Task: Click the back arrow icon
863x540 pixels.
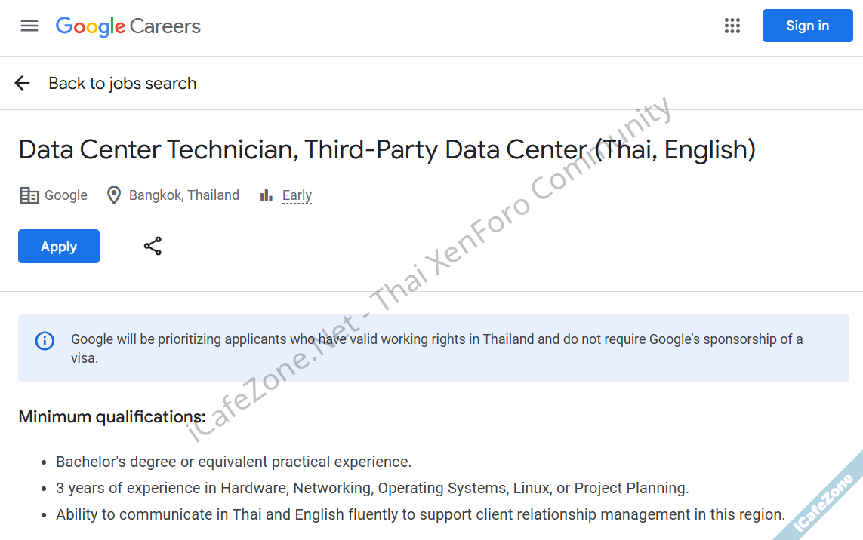Action: tap(23, 83)
